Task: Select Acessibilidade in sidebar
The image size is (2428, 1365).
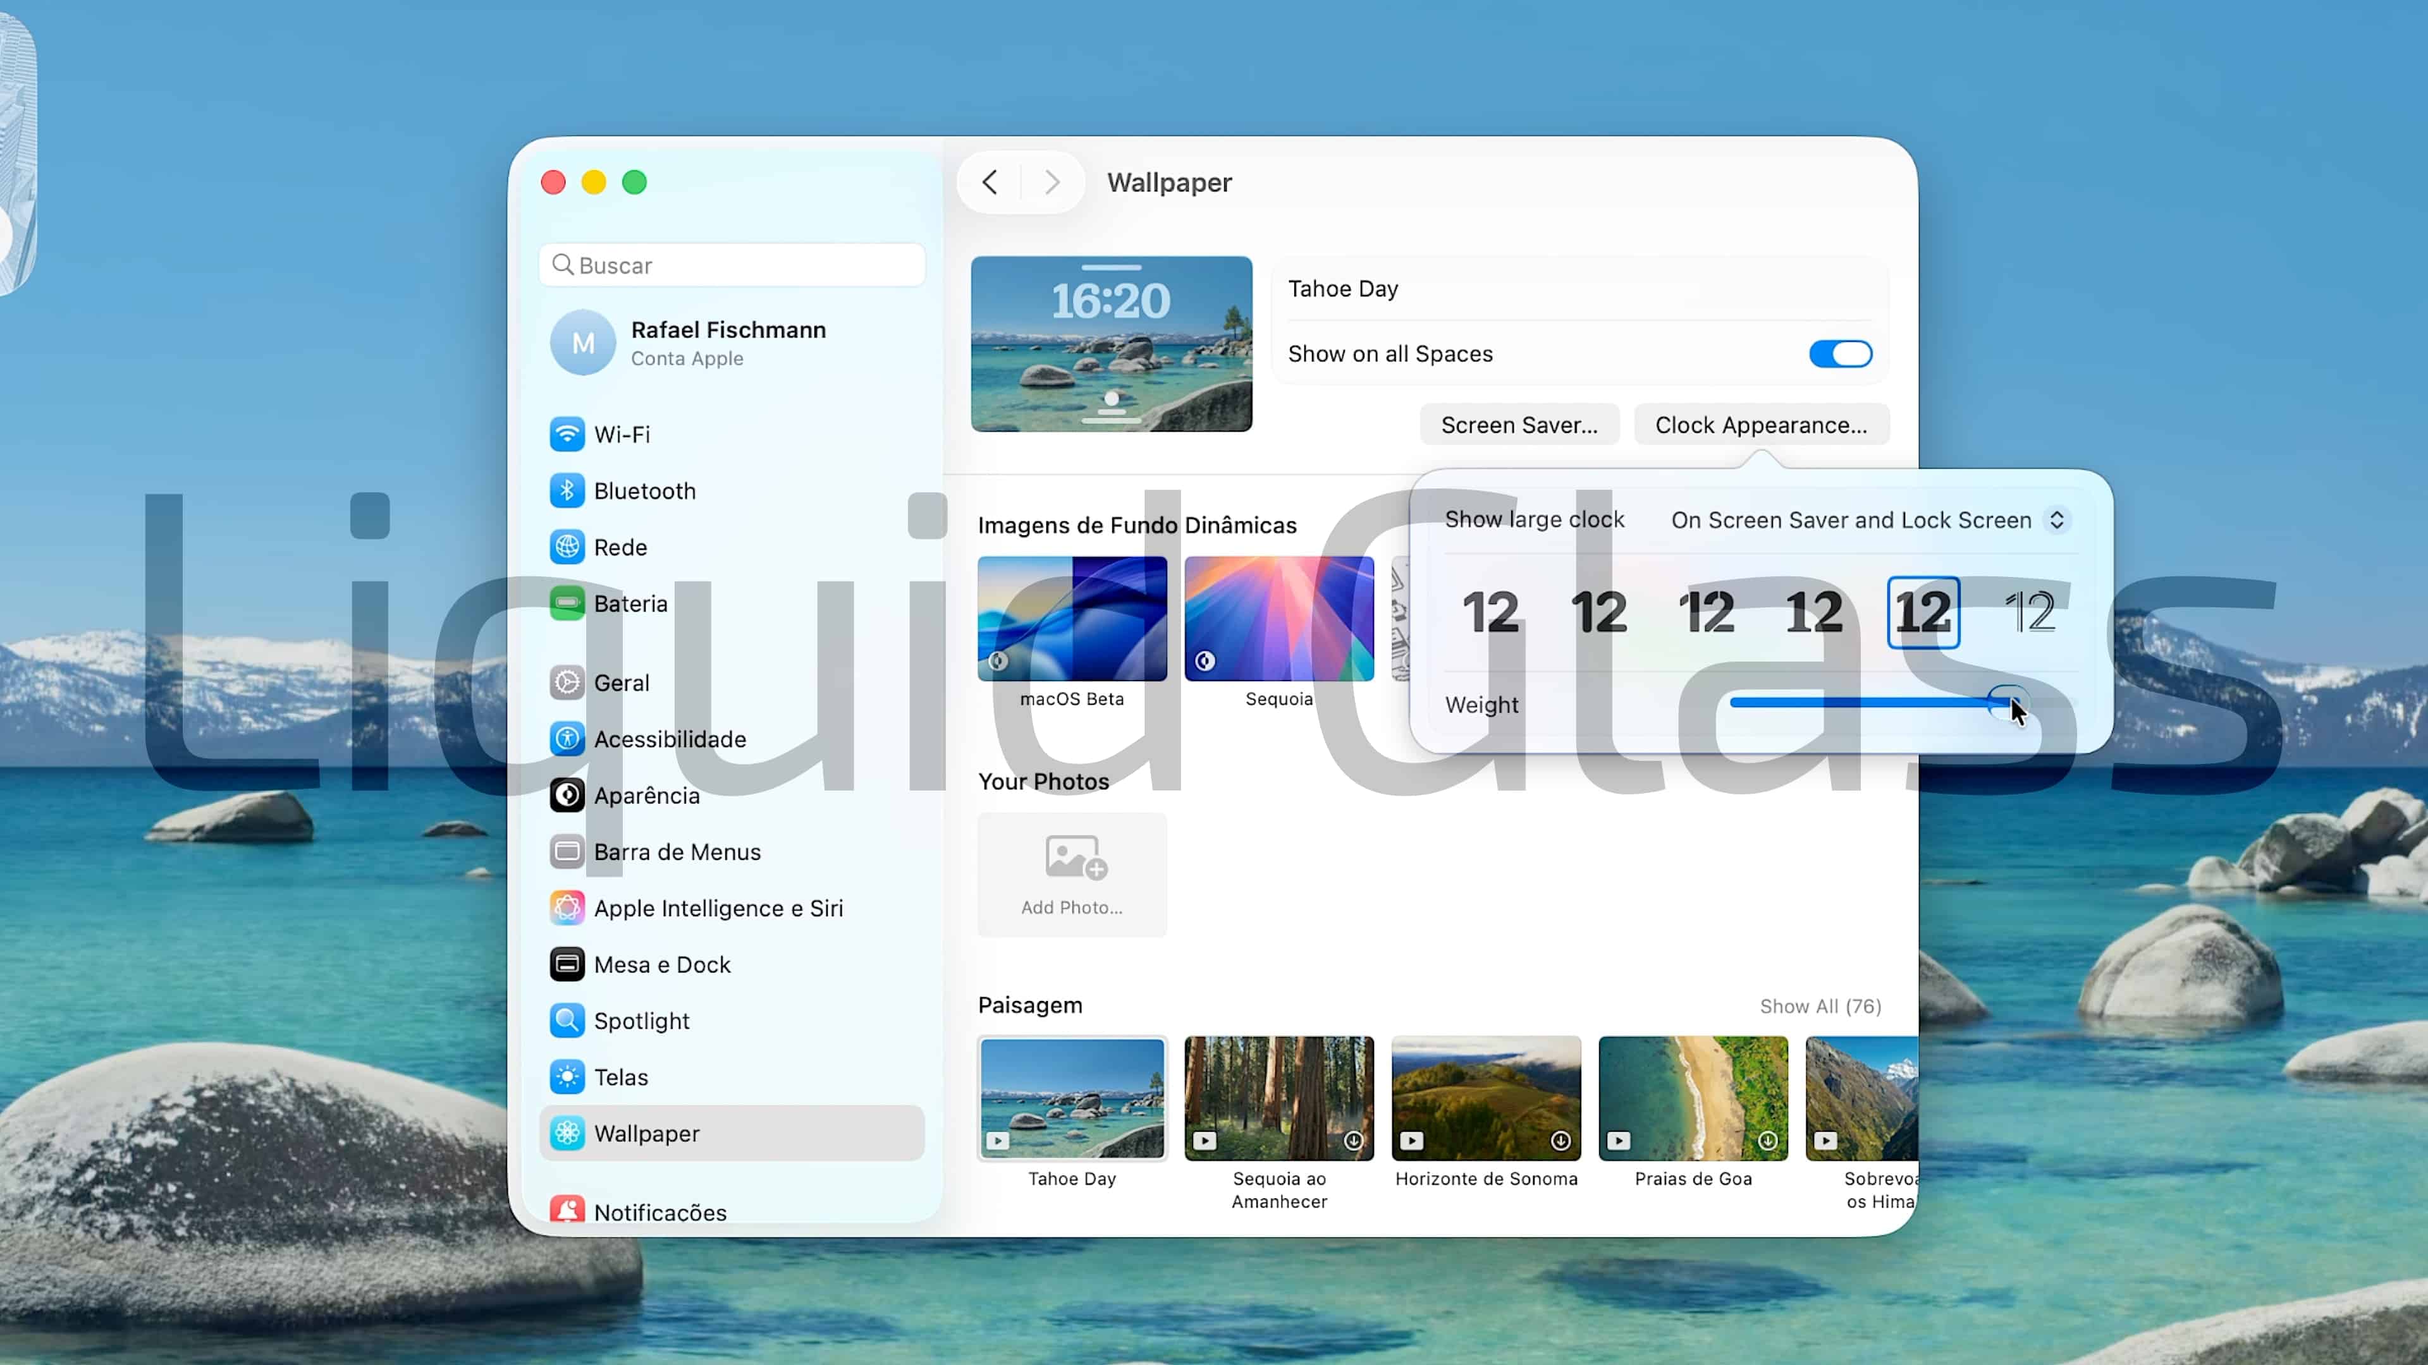Action: pyautogui.click(x=732, y=739)
